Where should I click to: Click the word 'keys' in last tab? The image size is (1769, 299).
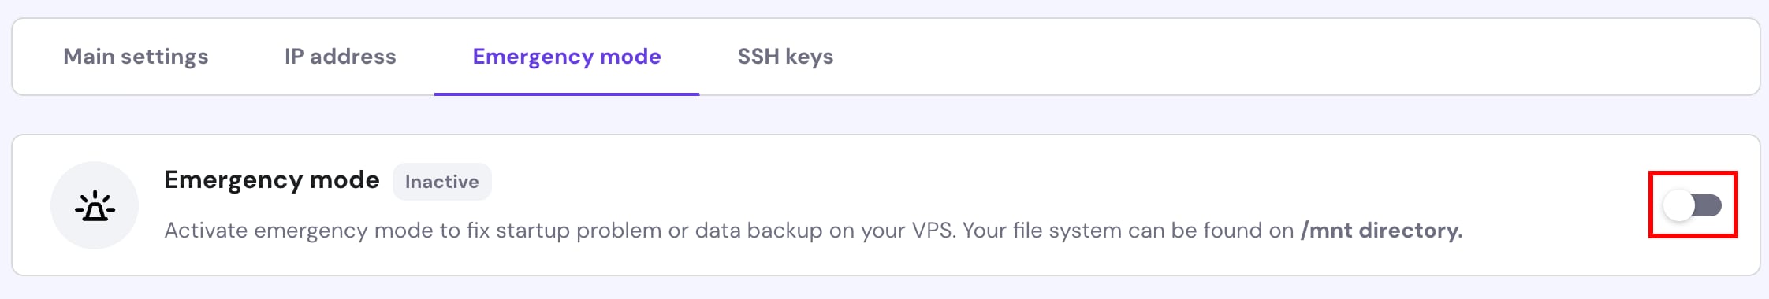coord(810,57)
